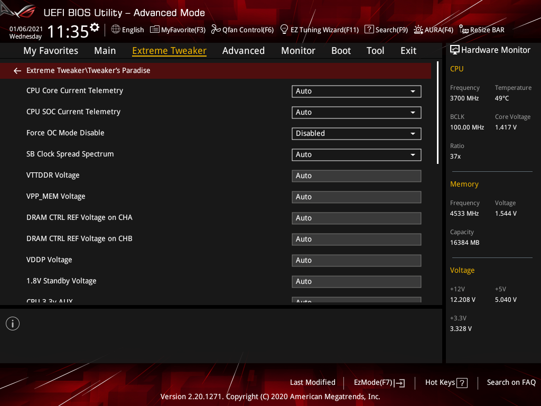
Task: Click the 11:35 clock display
Action: 68,31
